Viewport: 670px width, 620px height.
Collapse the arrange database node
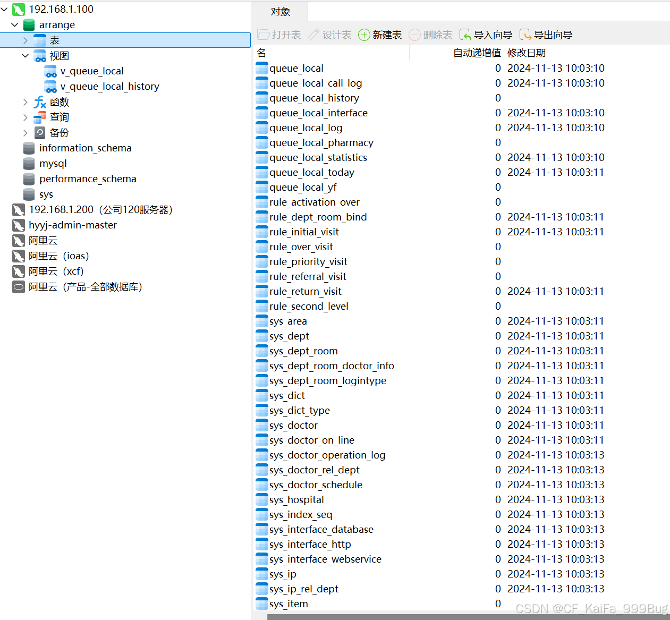tap(15, 25)
